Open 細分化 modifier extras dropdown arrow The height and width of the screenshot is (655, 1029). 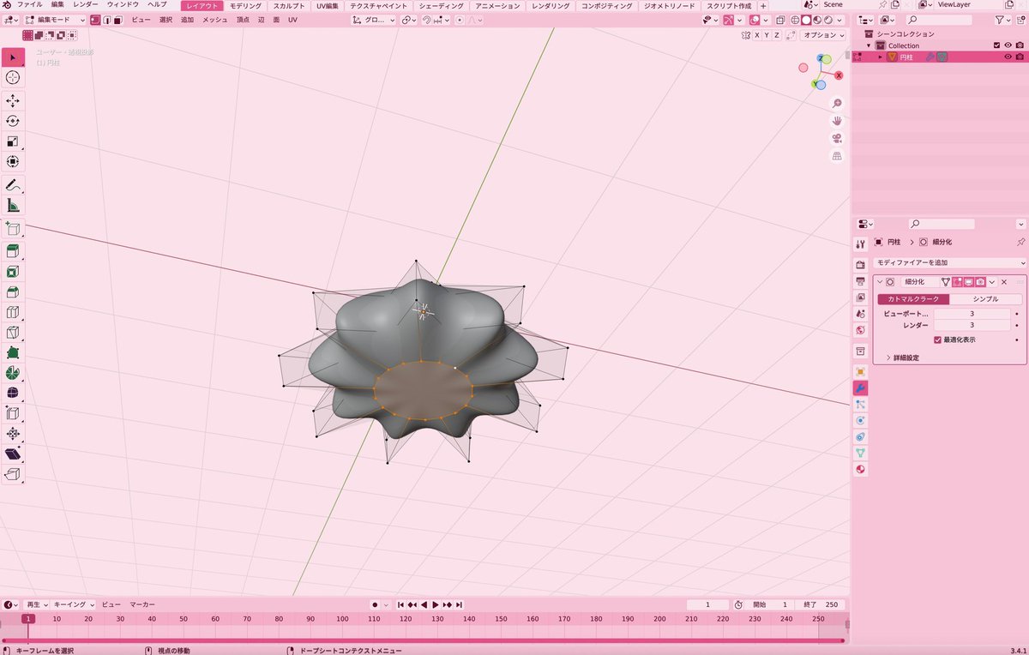(992, 281)
